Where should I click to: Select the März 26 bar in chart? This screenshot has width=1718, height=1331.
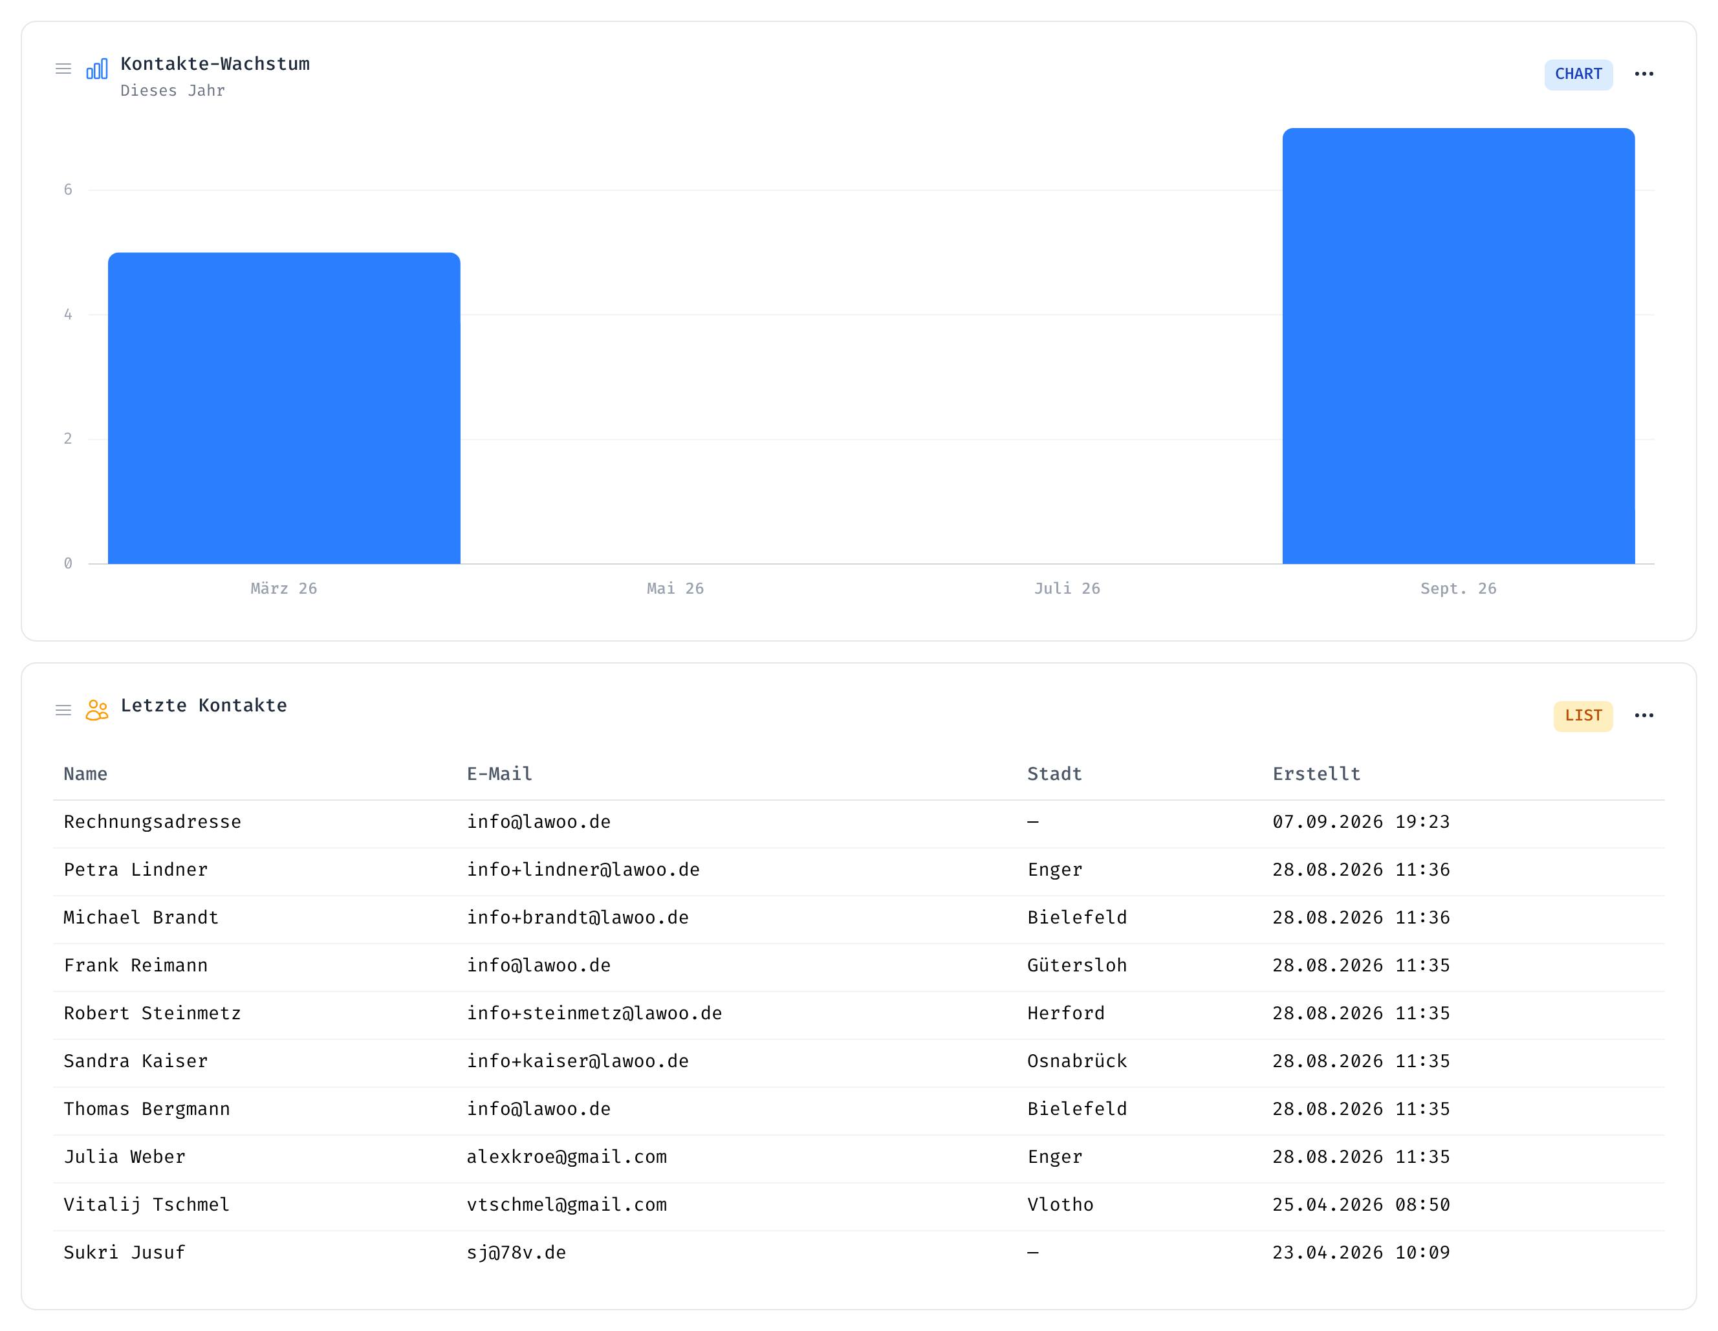pyautogui.click(x=284, y=408)
